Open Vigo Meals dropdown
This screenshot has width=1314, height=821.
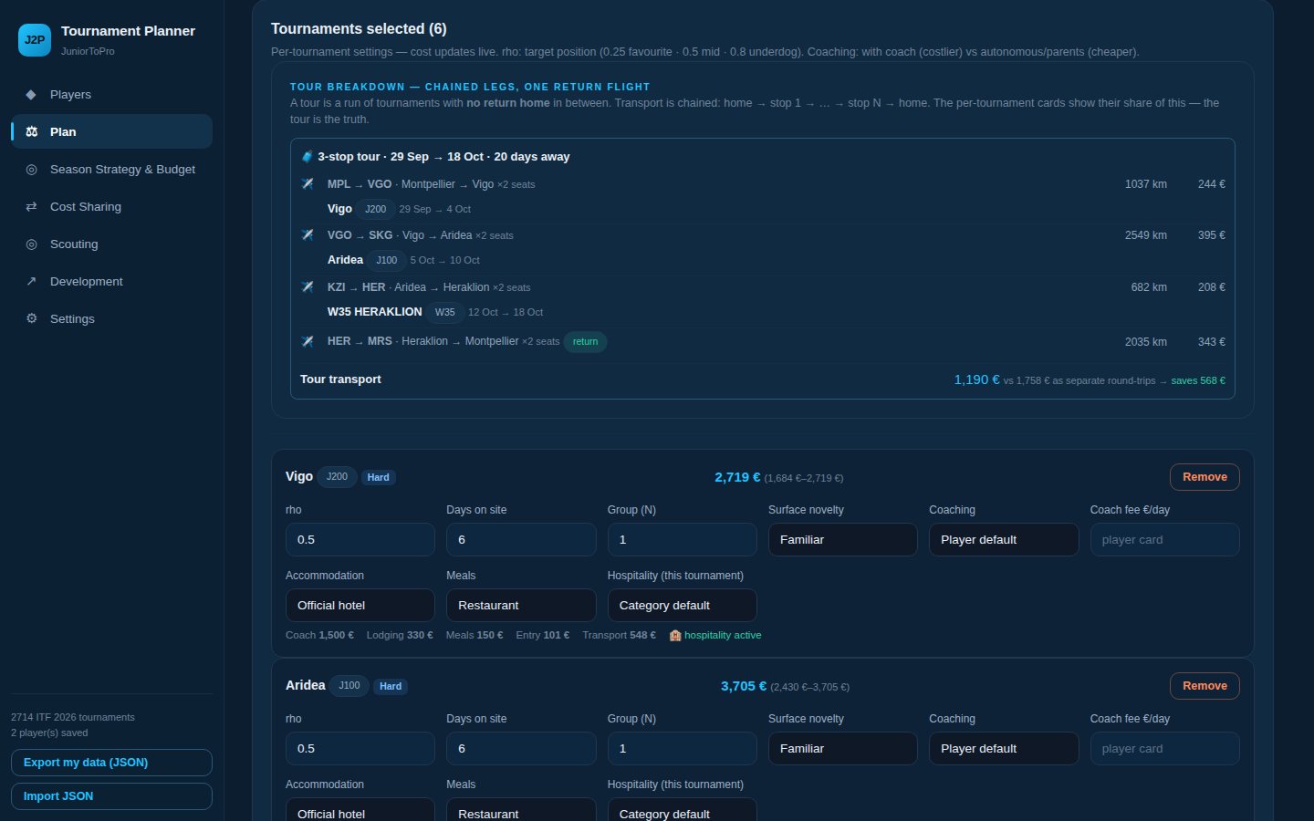coord(521,606)
